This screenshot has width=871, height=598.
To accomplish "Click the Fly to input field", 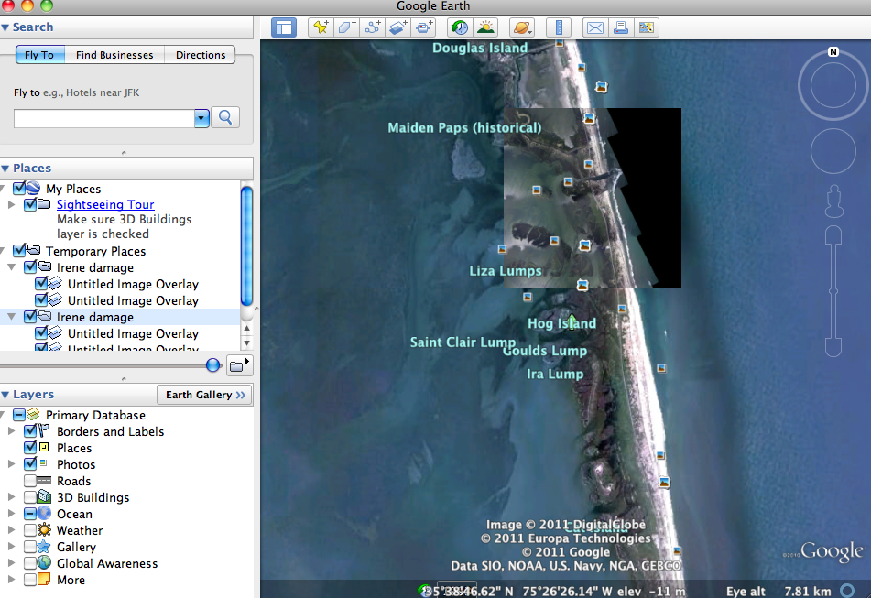I will pos(103,118).
